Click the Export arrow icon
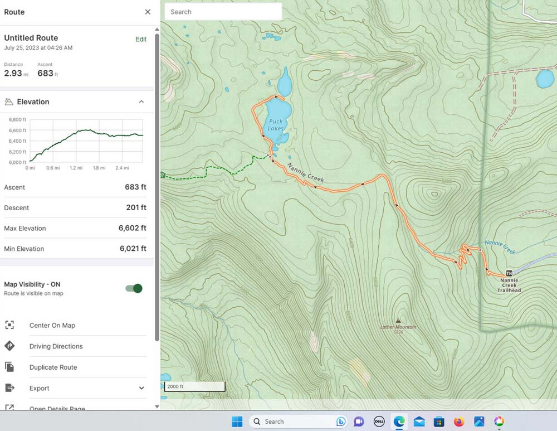The height and width of the screenshot is (431, 557). click(x=9, y=388)
